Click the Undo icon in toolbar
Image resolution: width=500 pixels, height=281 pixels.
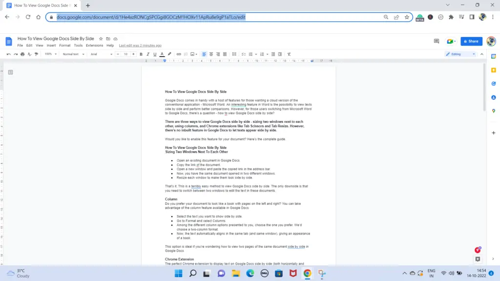pos(9,54)
